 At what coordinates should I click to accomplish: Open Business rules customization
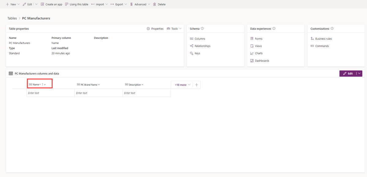(x=323, y=39)
